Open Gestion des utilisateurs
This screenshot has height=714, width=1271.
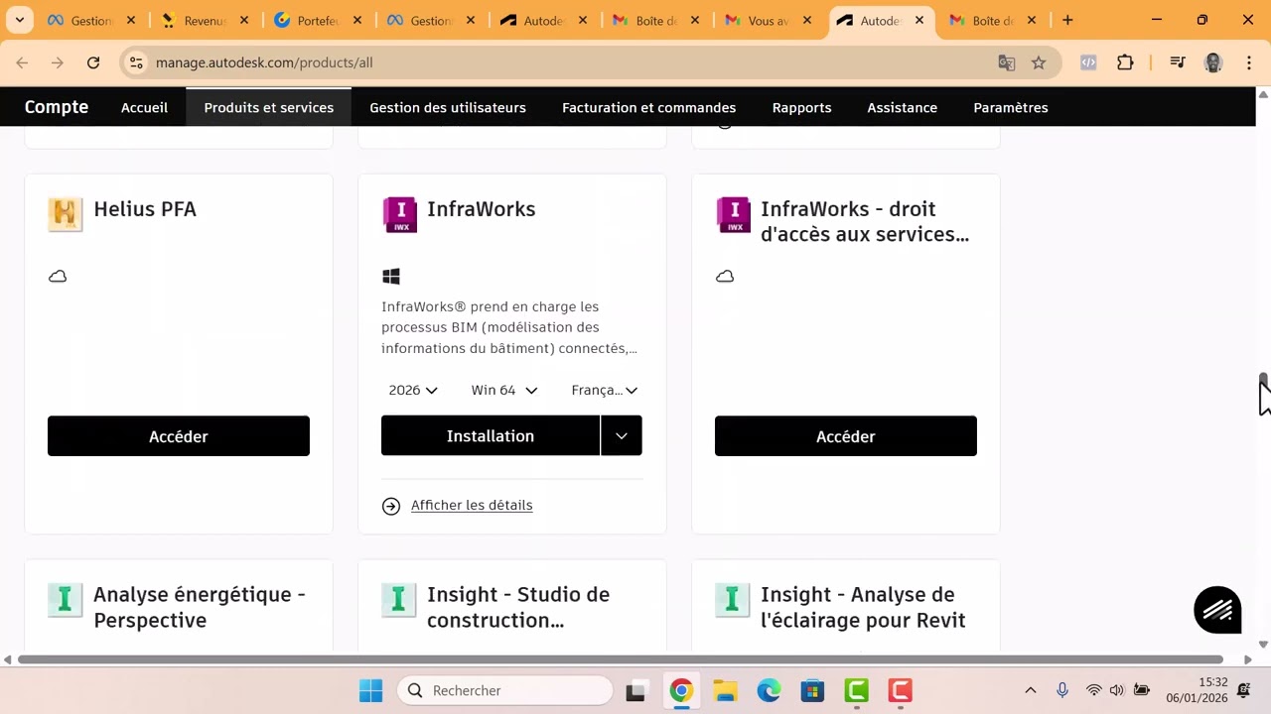448,107
